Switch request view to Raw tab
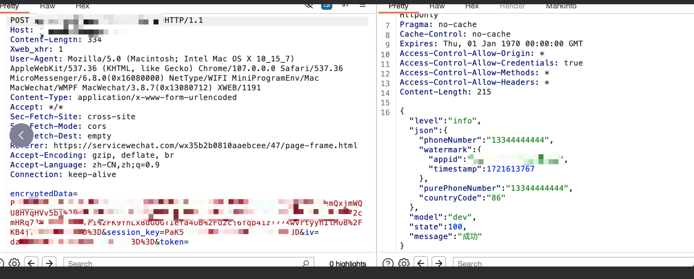The width and height of the screenshot is (694, 279). point(47,6)
